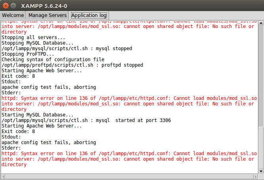This screenshot has height=180, width=264.
Task: Click the XAMPP 5.6.24-0 window title
Action: pos(44,6)
